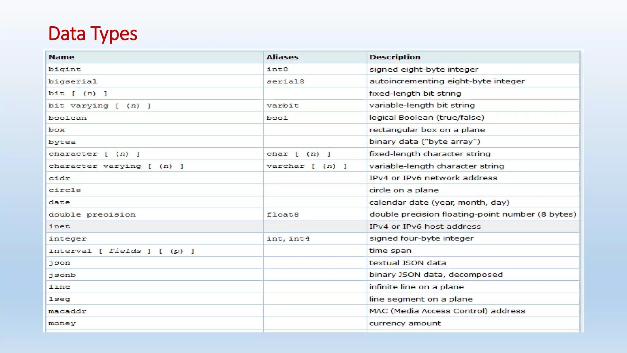Click 'circle on a plane' description
The width and height of the screenshot is (627, 353).
click(x=404, y=190)
